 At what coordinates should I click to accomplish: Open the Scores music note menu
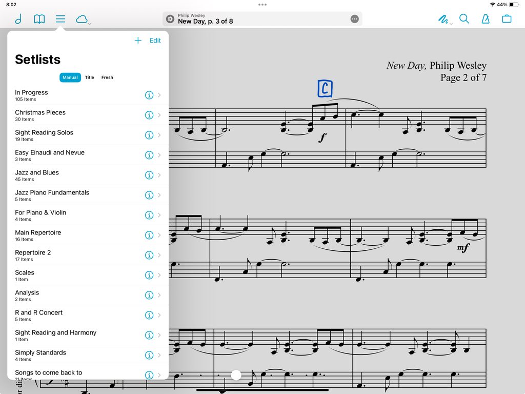click(x=18, y=19)
